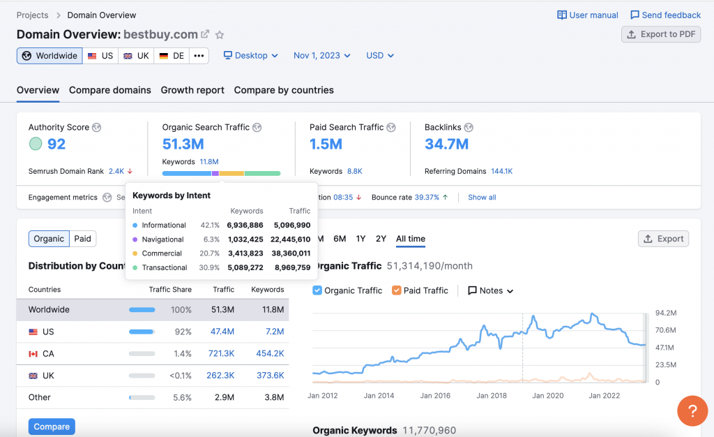Screen dimensions: 714x437
Task: Select DE database button
Action: coord(172,56)
